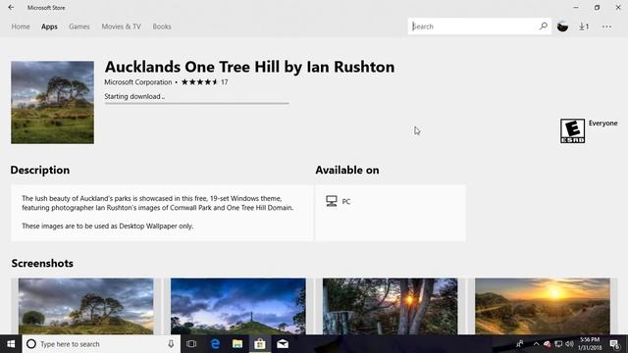
Task: Click the magnifier search icon
Action: [543, 26]
